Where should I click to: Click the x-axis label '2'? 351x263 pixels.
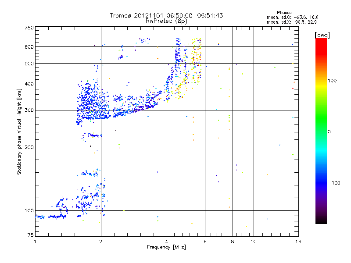[101, 242]
